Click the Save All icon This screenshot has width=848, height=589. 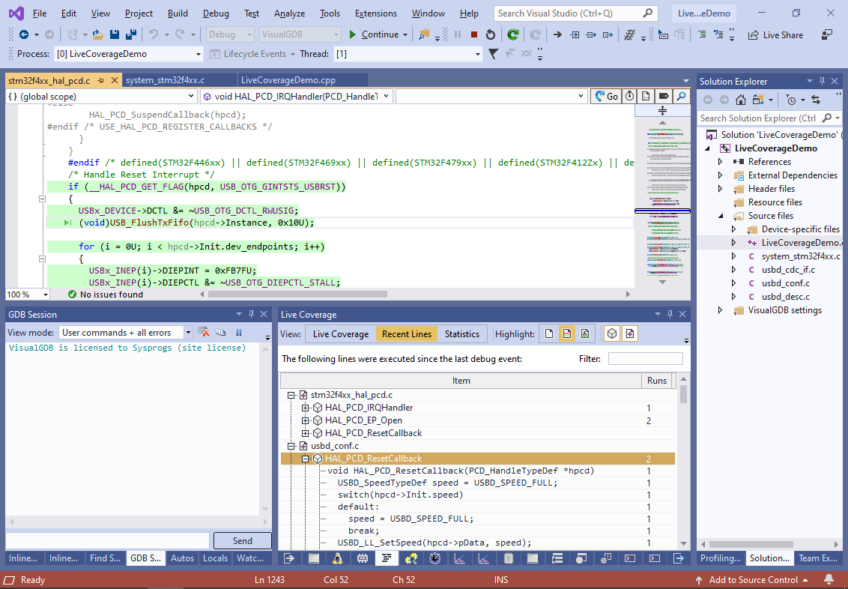click(x=130, y=34)
